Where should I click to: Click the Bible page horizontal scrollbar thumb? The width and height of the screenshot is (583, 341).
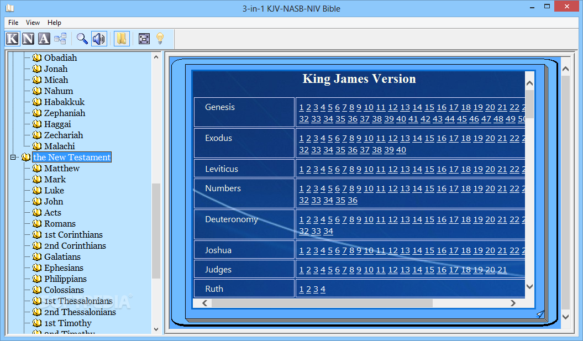coord(322,303)
